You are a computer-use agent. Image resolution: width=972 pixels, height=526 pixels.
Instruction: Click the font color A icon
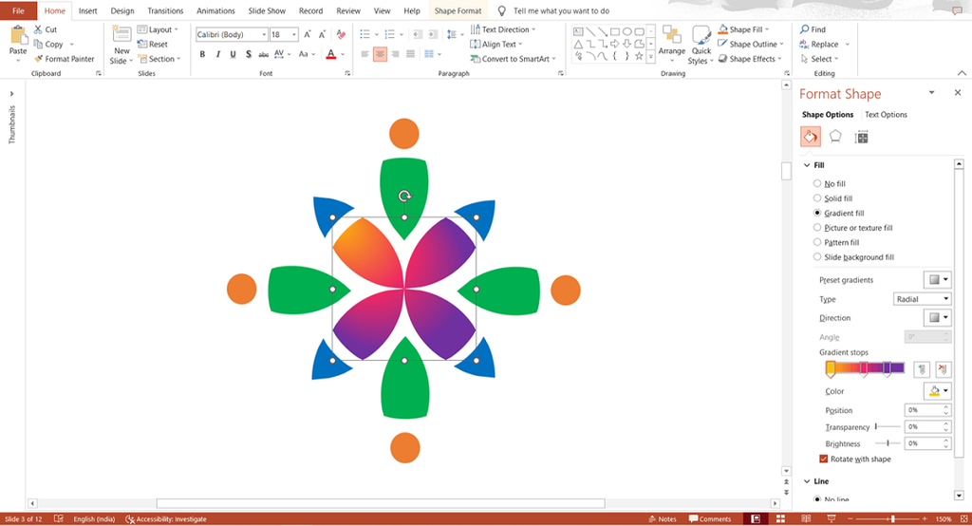tap(331, 54)
